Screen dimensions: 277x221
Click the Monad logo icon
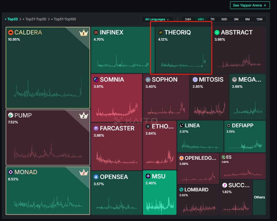click(11, 172)
